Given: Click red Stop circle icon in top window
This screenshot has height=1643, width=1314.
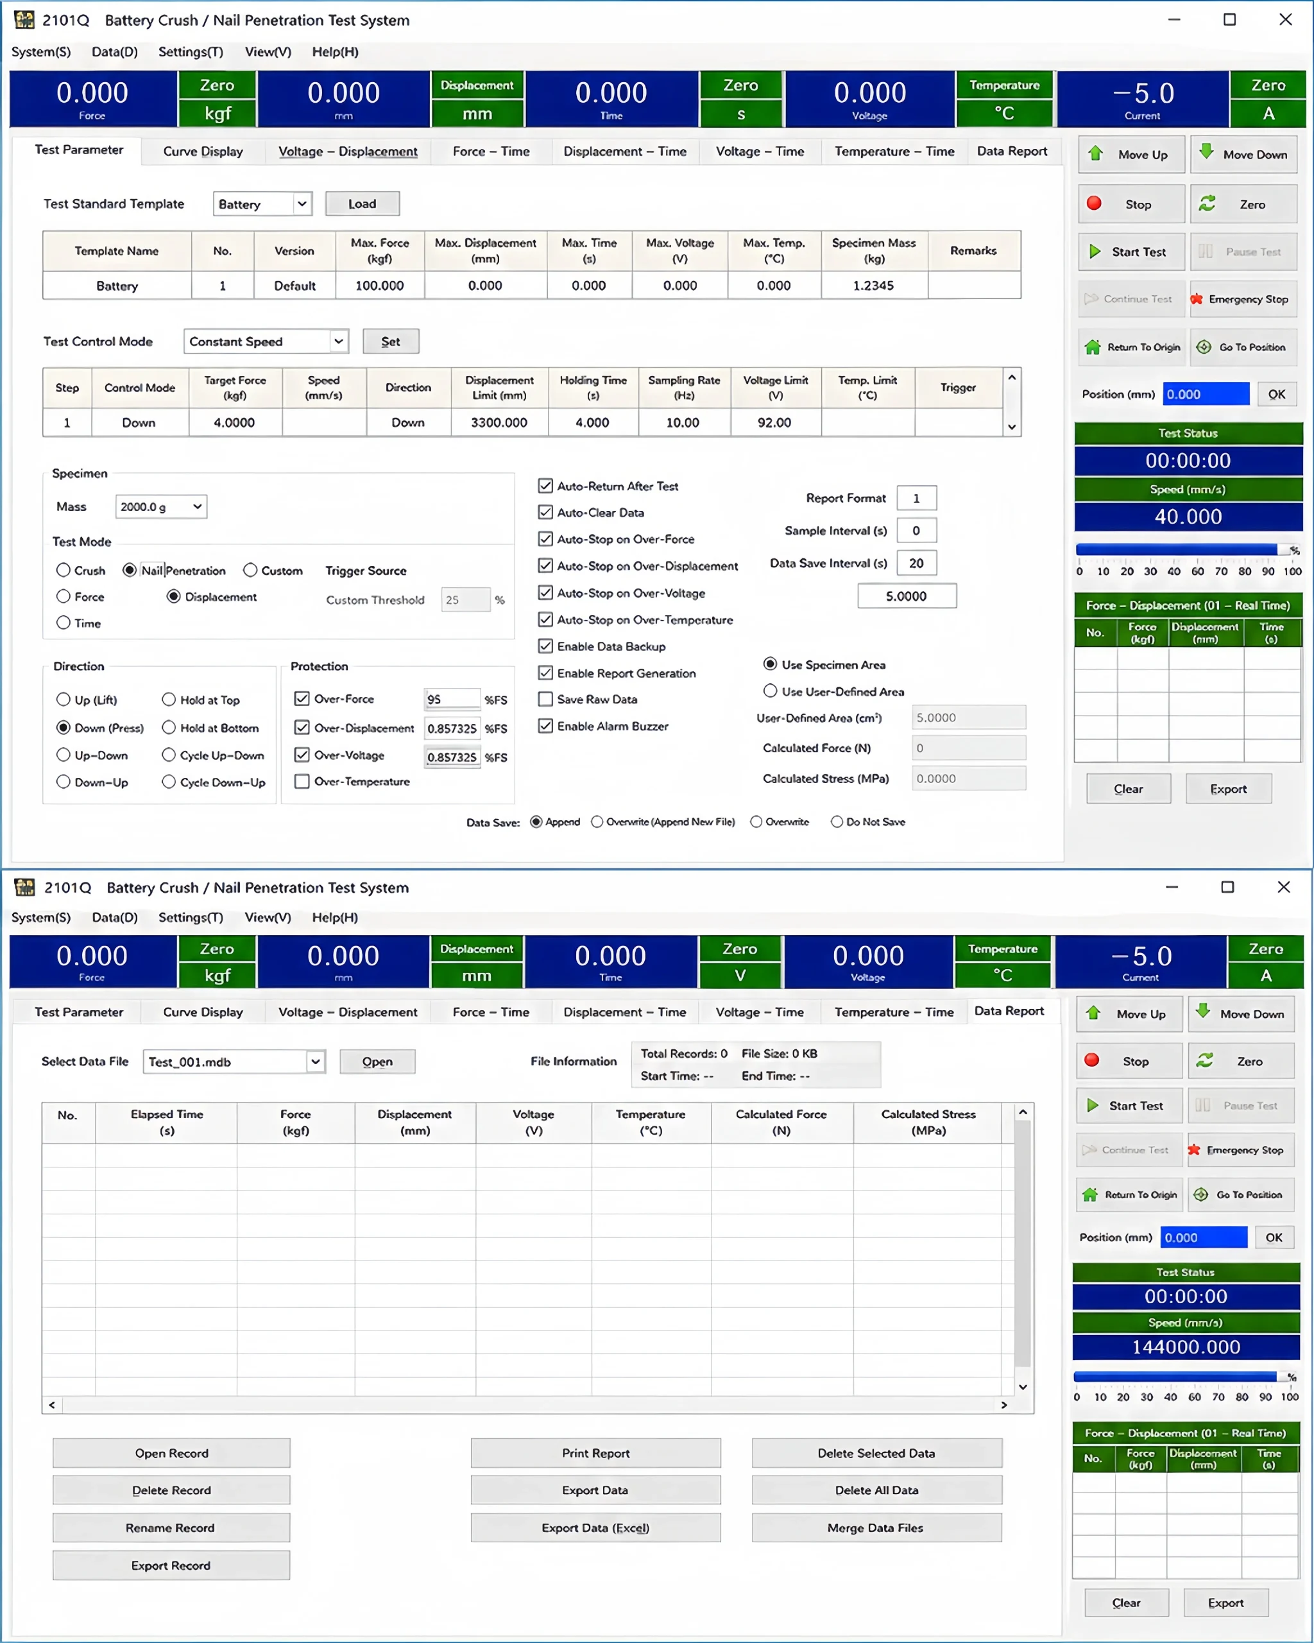Looking at the screenshot, I should tap(1094, 203).
